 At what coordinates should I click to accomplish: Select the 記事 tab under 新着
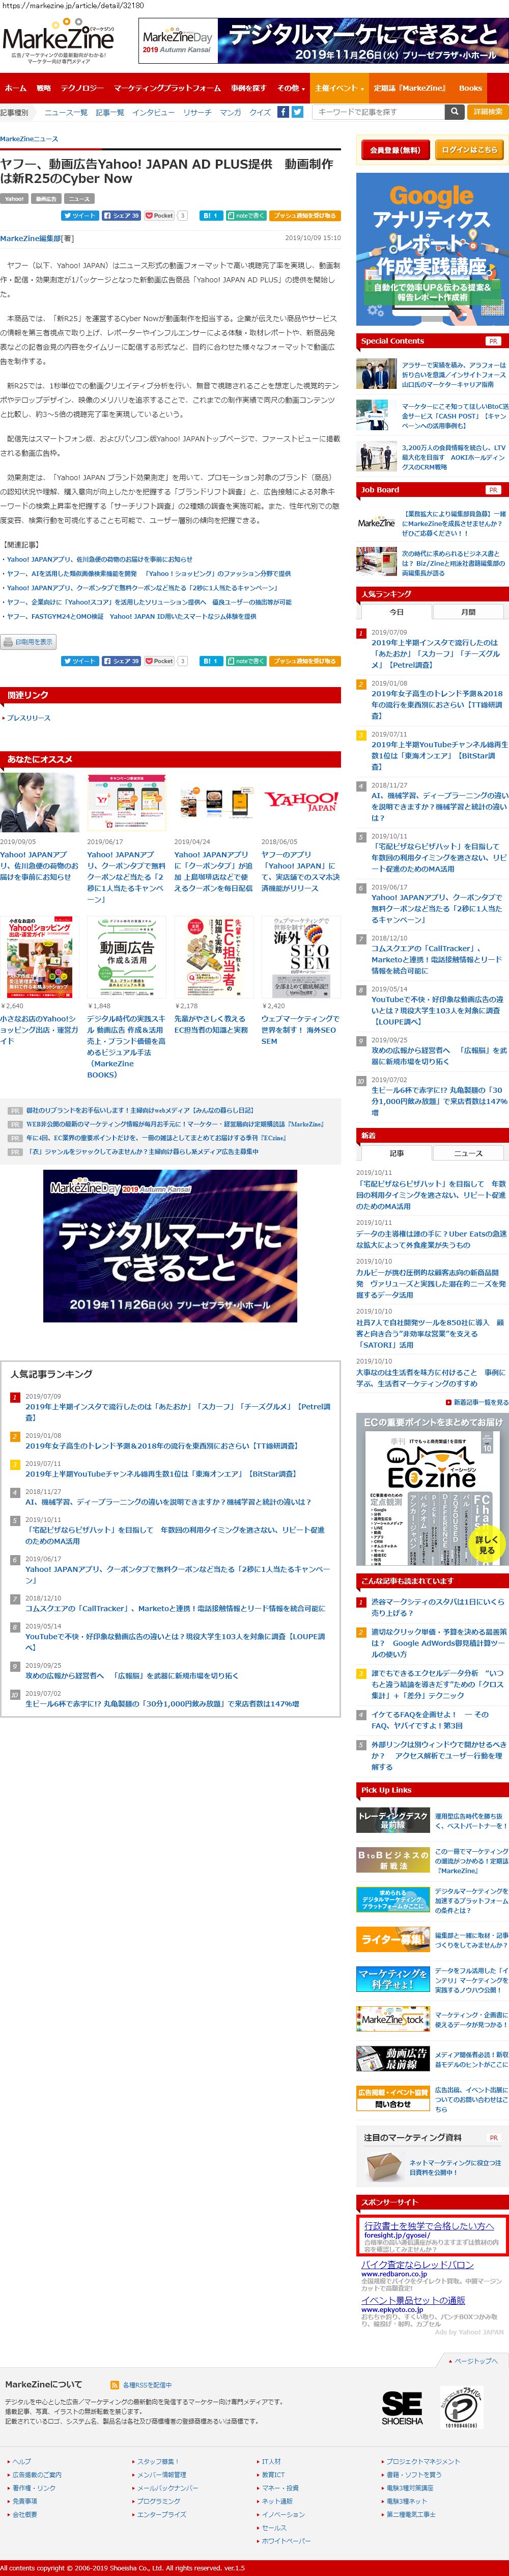pos(396,1153)
